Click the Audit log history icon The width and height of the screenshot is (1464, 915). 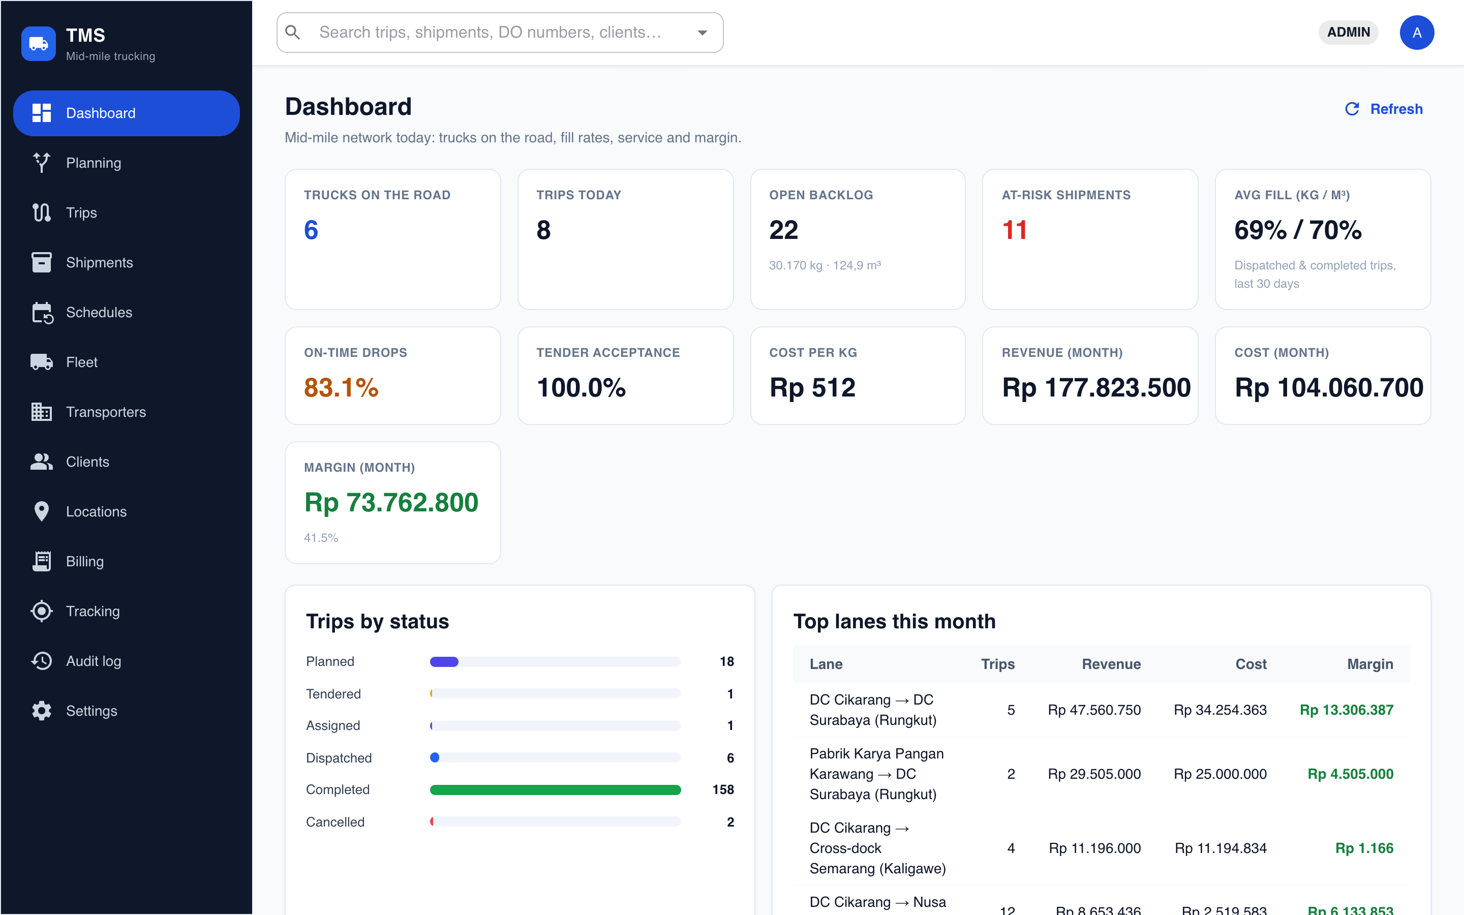(x=41, y=661)
